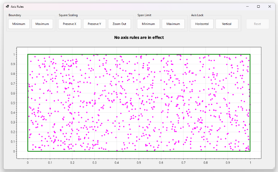Click the plot title 'No axis rules are in effect'

coord(139,37)
